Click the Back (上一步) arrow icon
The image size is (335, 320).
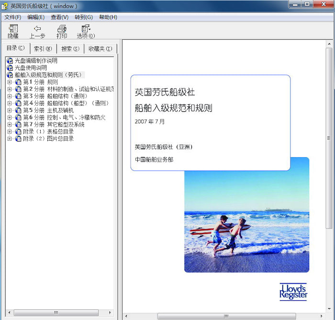(x=37, y=29)
